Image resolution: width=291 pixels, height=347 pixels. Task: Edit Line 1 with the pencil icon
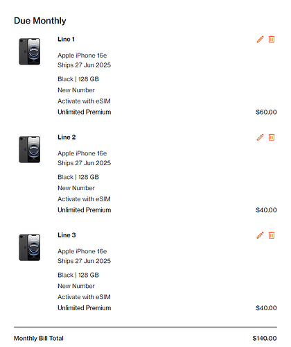260,40
